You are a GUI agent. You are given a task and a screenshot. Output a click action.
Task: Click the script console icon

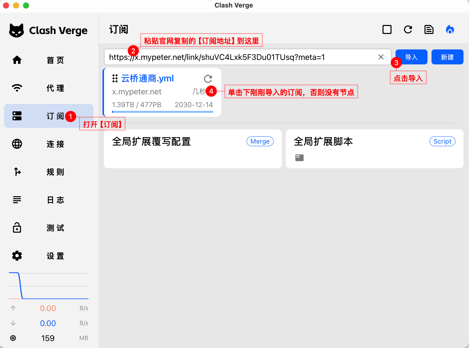point(299,158)
